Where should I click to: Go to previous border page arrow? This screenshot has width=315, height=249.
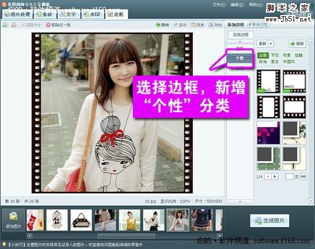coord(268,177)
